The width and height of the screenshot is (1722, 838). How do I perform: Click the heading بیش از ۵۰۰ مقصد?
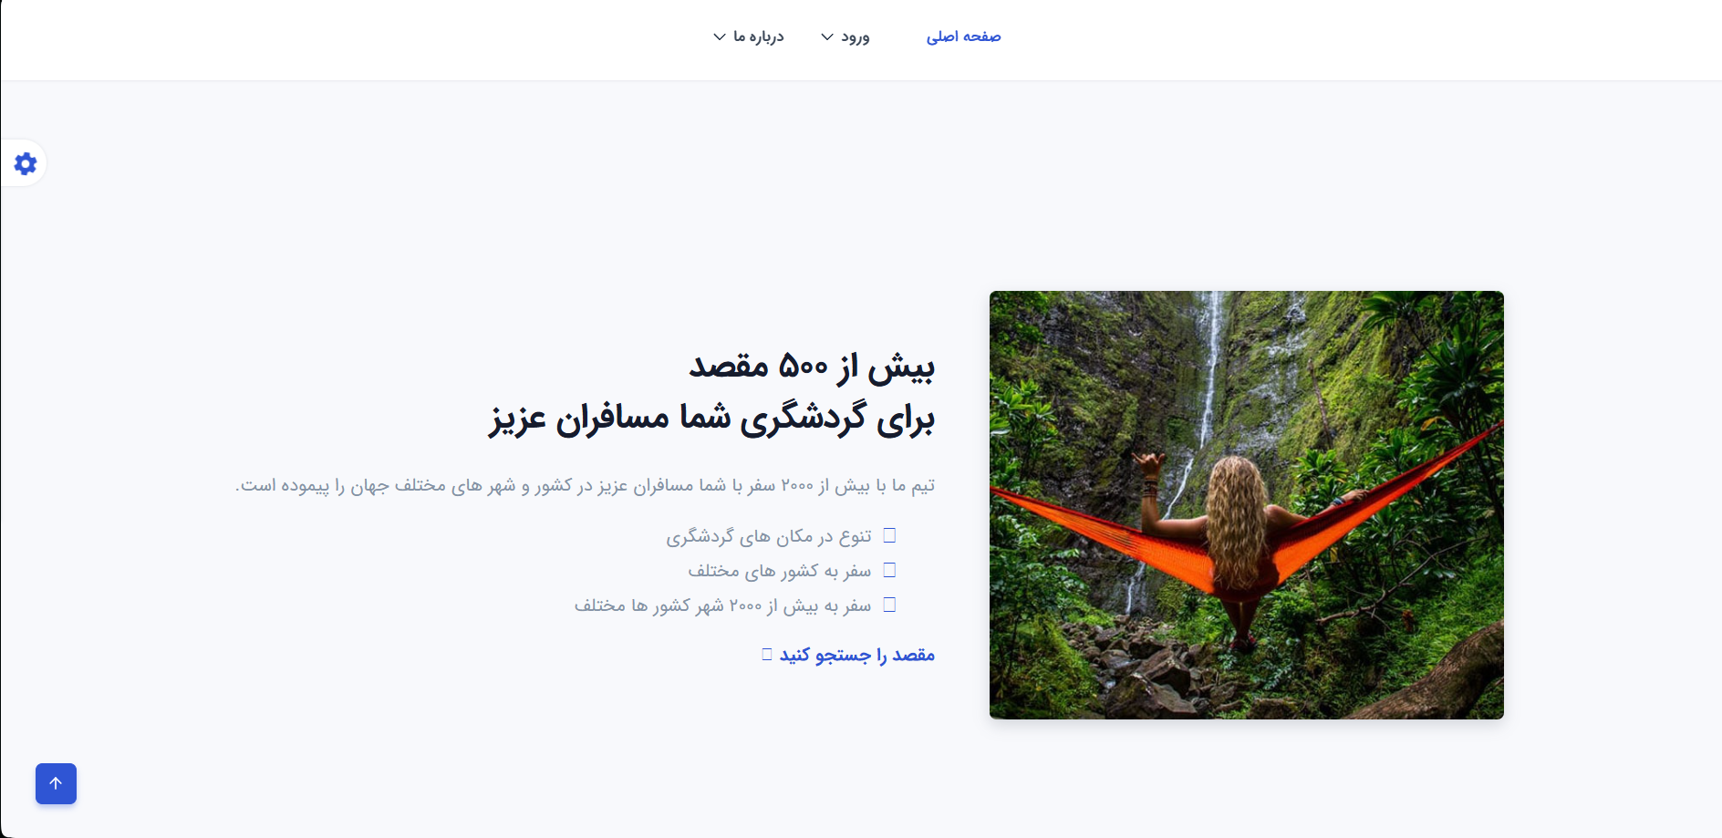(x=812, y=367)
